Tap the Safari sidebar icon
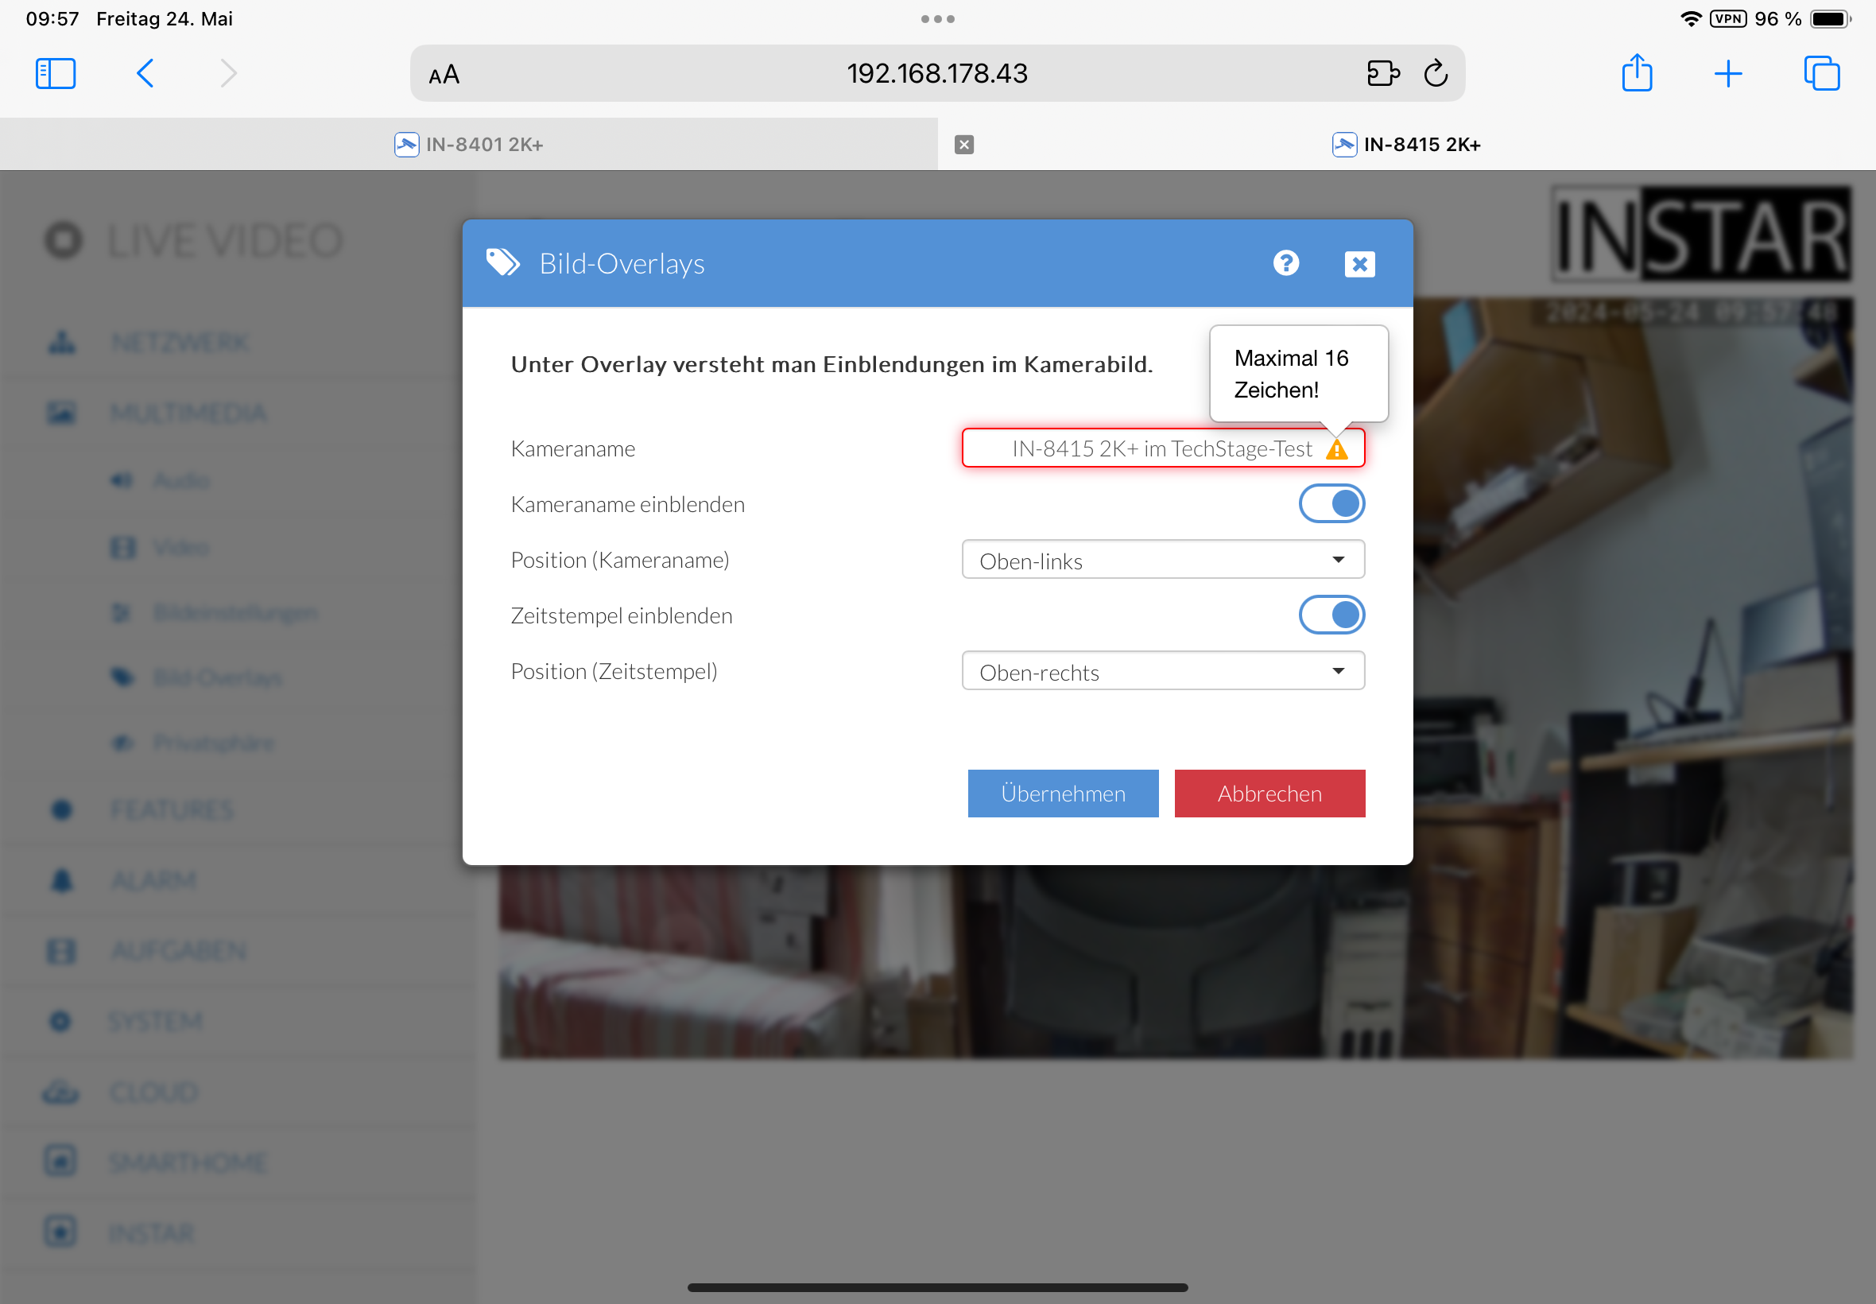1876x1304 pixels. tap(56, 73)
